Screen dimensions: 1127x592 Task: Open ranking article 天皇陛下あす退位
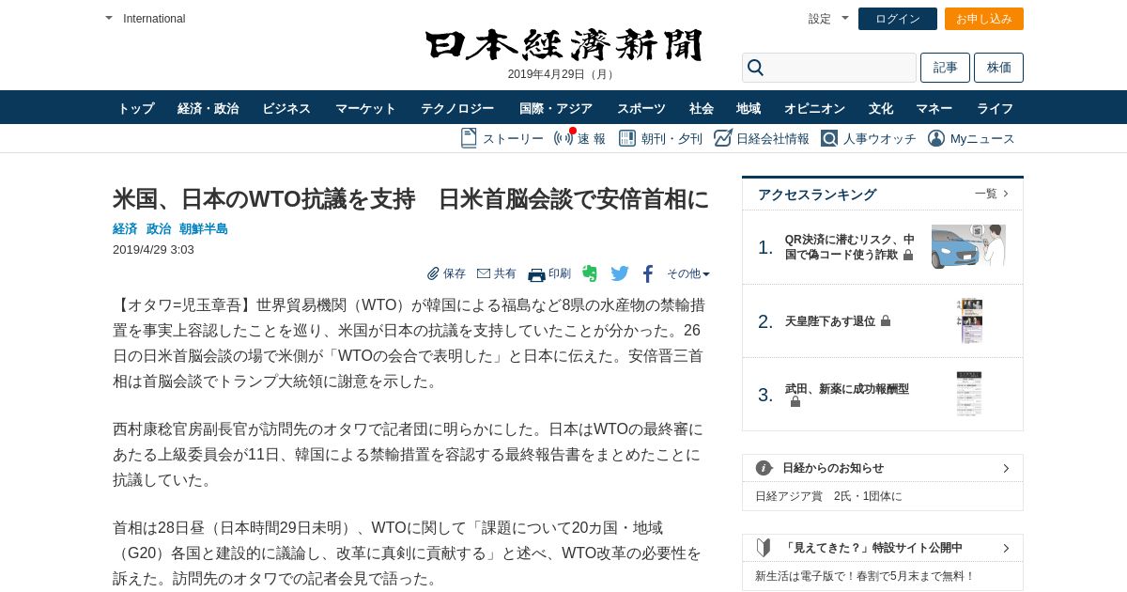(830, 321)
